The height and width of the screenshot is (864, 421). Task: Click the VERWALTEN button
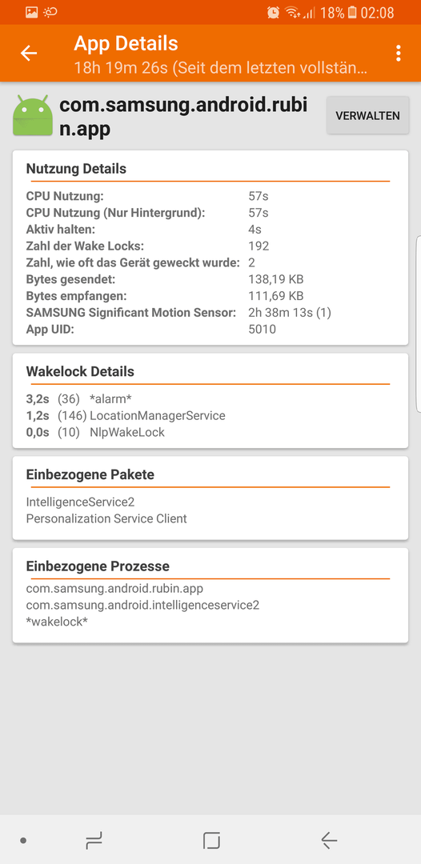tap(367, 116)
